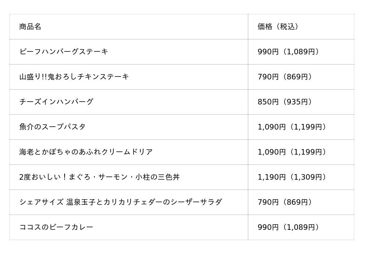Select 魚介のスープパスタ in the table

pos(53,127)
